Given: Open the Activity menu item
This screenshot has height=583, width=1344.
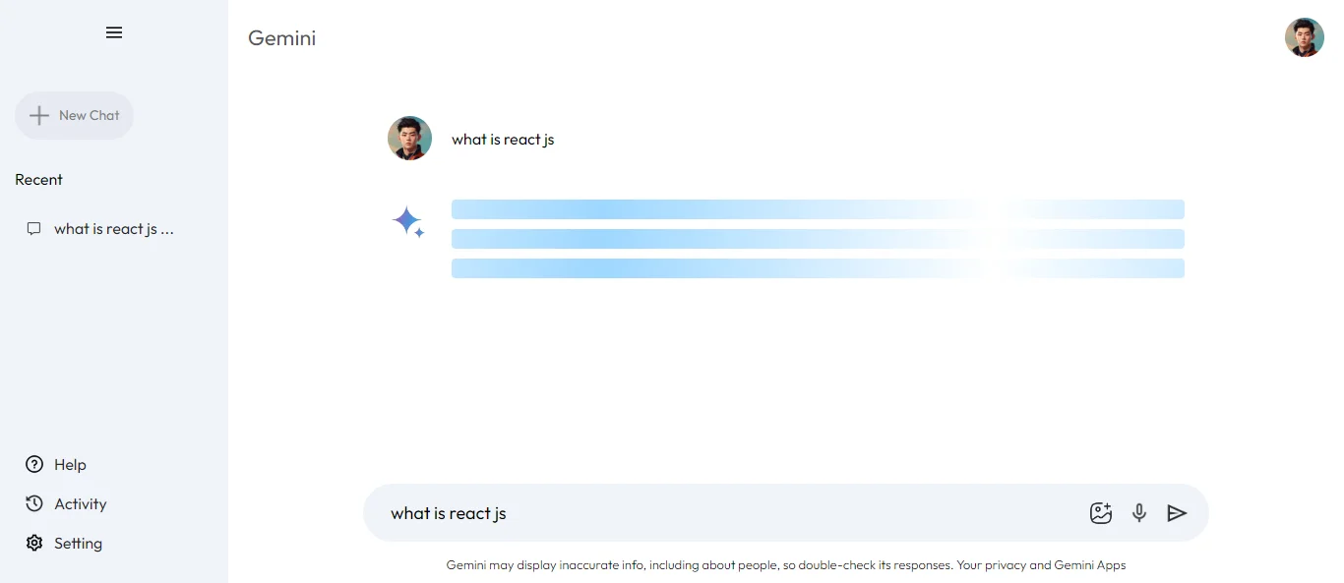Looking at the screenshot, I should click(80, 504).
